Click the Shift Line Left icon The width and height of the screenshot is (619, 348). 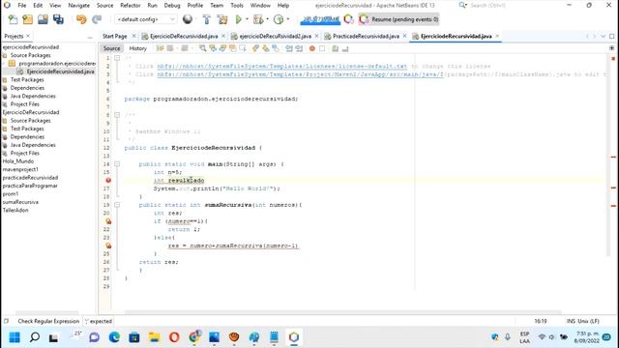coord(289,48)
